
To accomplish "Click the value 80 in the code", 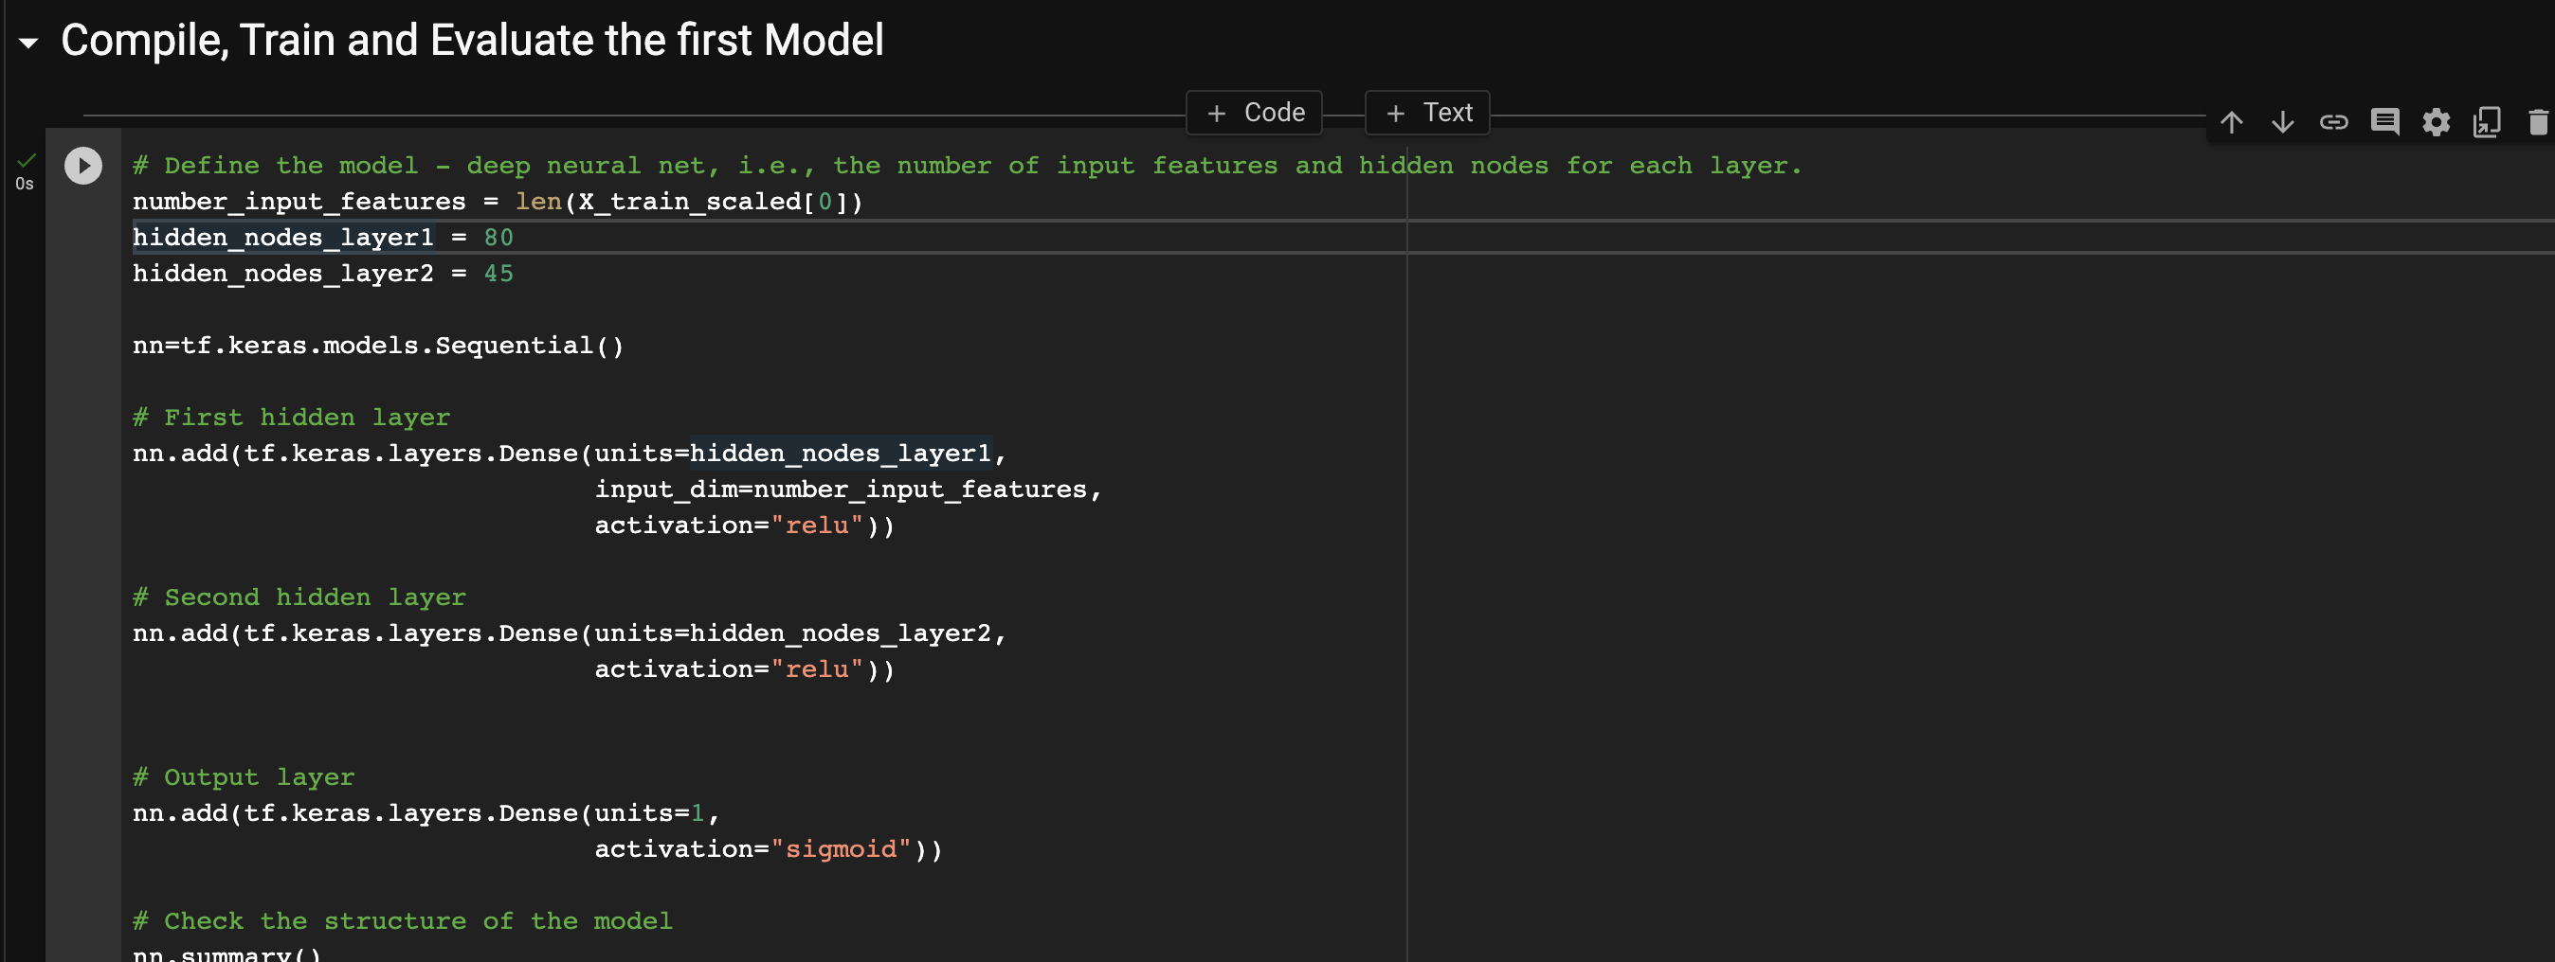I will pyautogui.click(x=498, y=237).
